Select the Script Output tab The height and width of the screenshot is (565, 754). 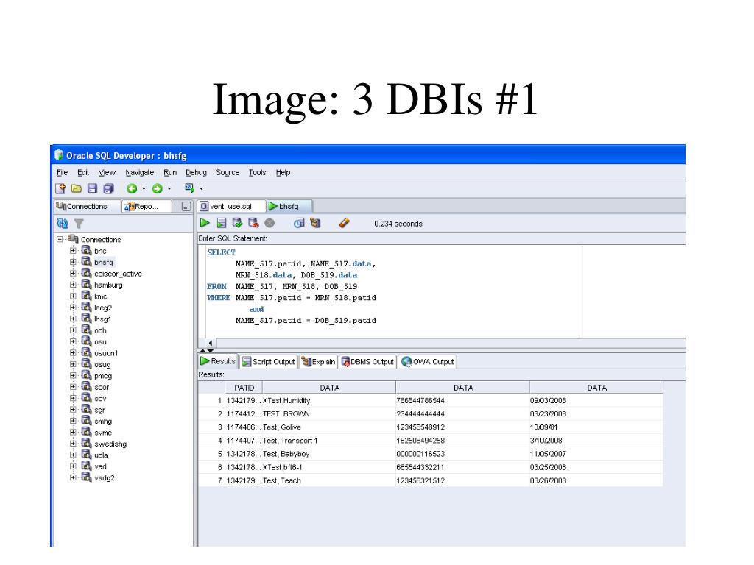click(x=268, y=362)
